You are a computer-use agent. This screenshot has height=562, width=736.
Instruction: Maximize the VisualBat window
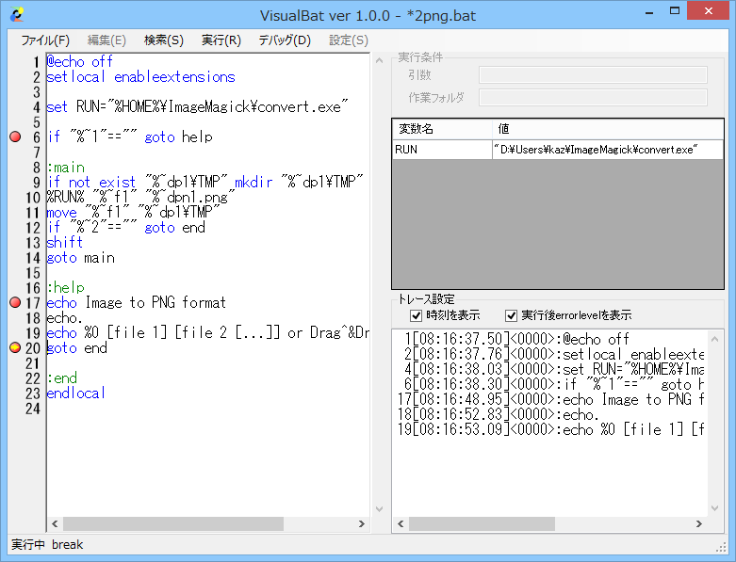675,11
